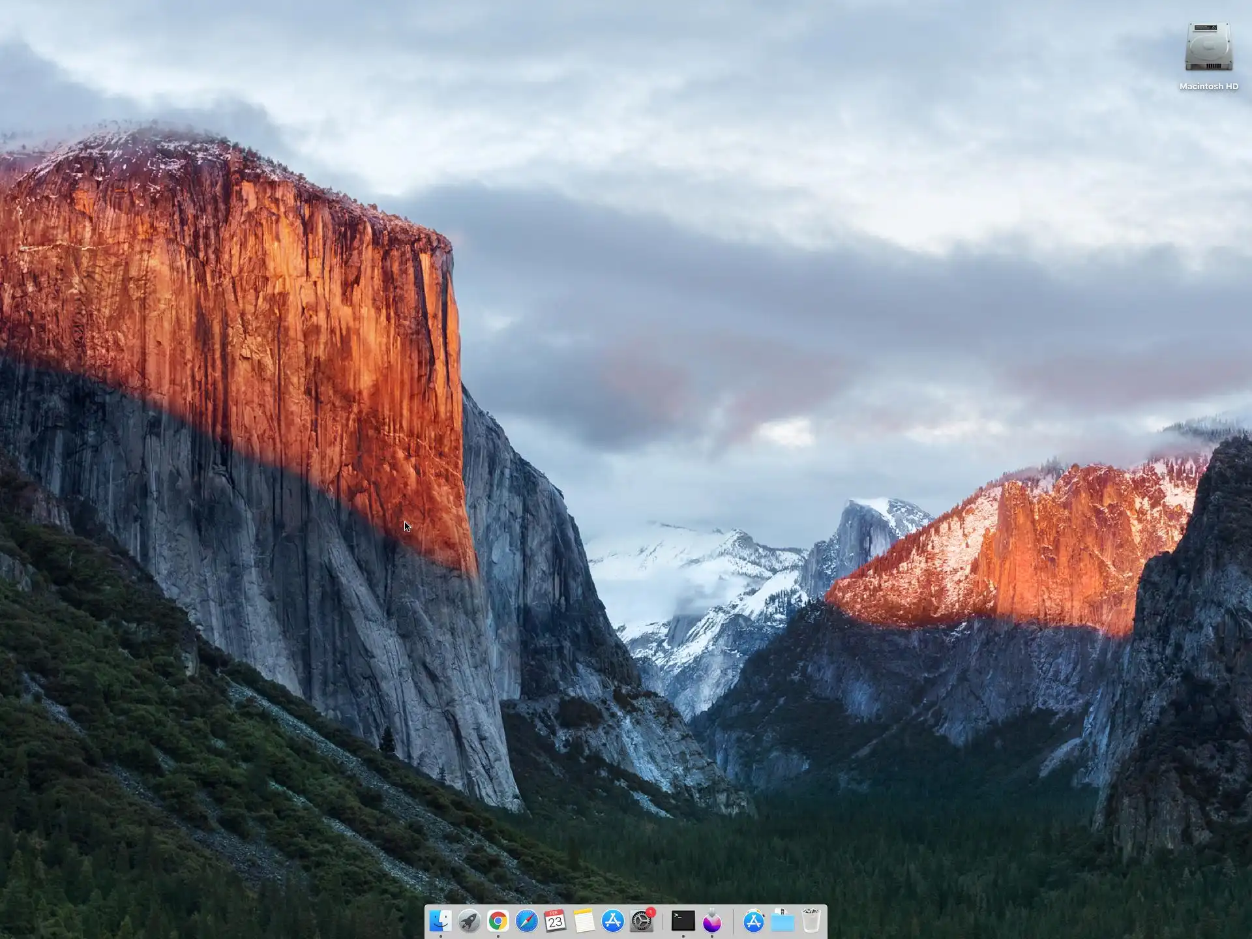Viewport: 1252px width, 939px height.
Task: Open the Calendar app icon
Action: point(555,921)
